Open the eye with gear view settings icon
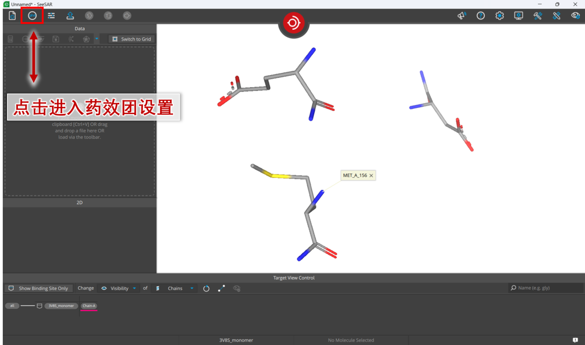This screenshot has width=585, height=345. tap(575, 16)
